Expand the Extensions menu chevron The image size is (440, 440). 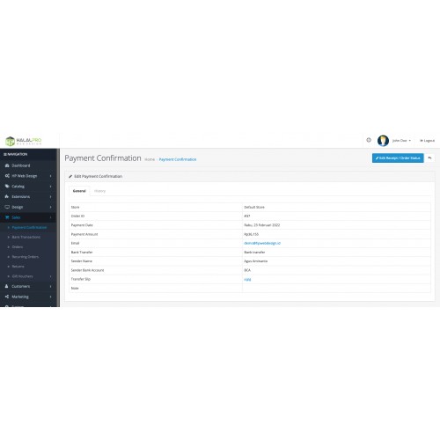[x=51, y=196]
